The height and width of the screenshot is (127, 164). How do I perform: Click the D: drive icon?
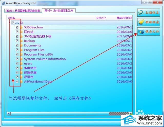[17, 23]
